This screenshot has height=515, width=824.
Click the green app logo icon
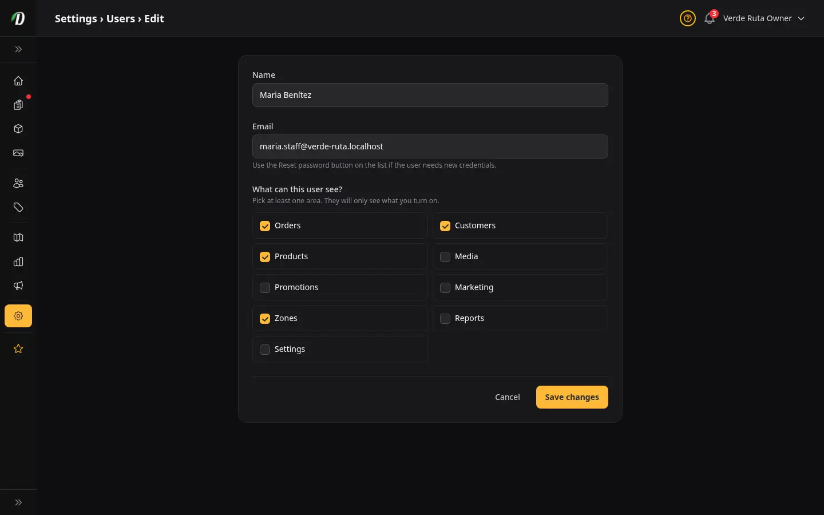tap(18, 18)
